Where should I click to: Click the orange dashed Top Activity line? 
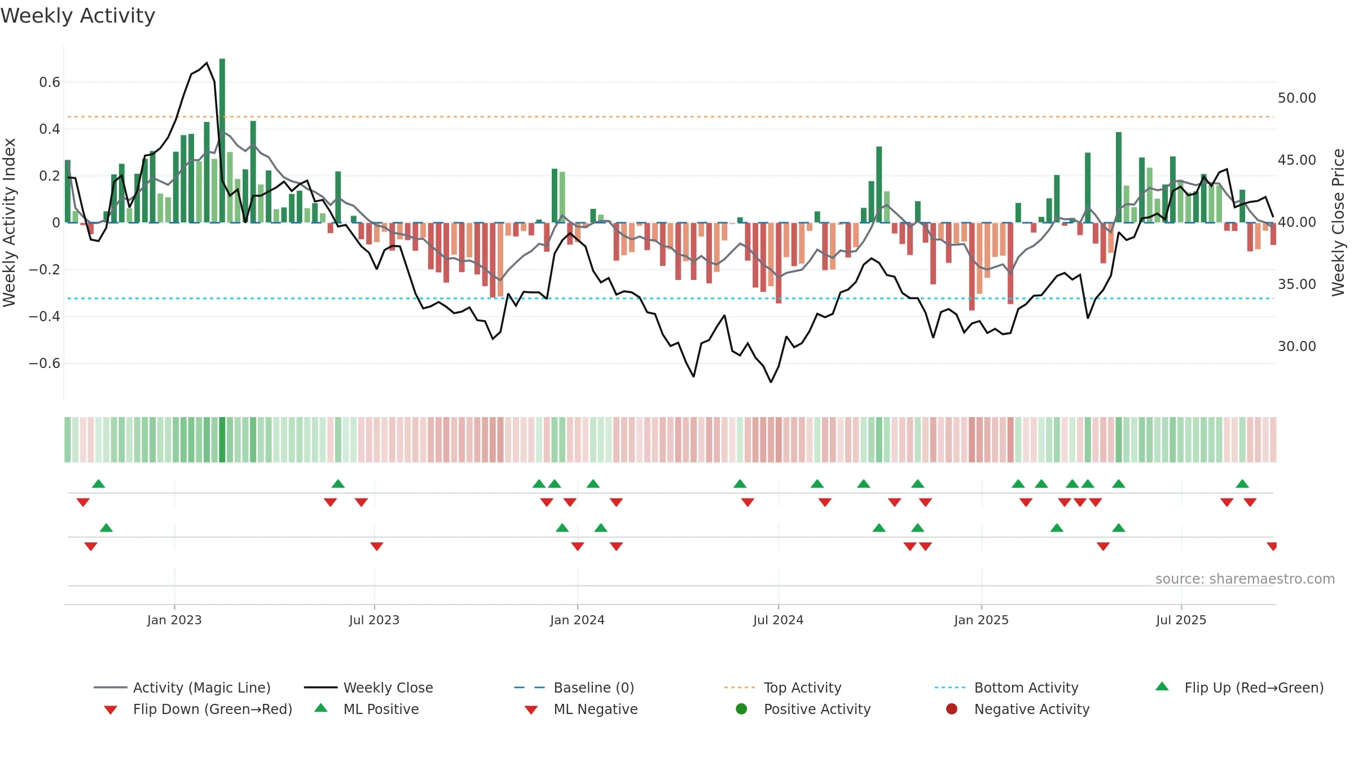coord(670,117)
